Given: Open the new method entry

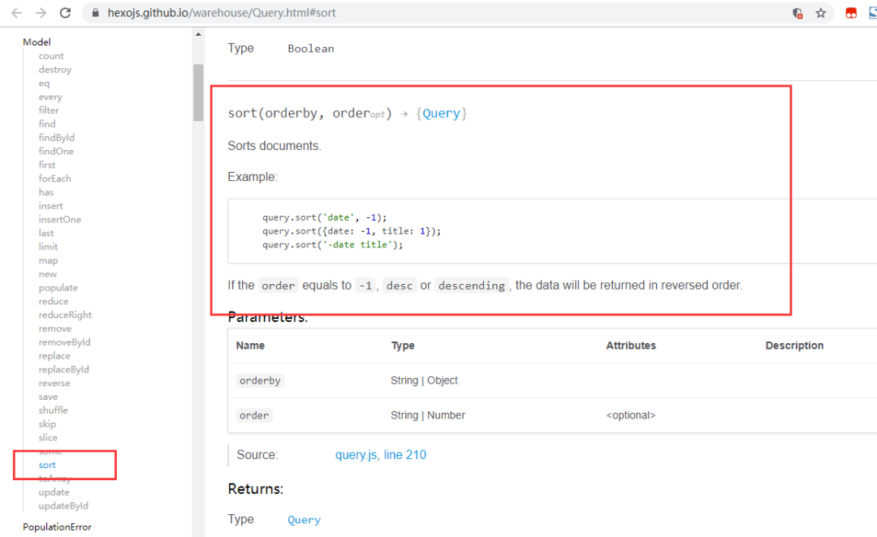Looking at the screenshot, I should tap(48, 274).
